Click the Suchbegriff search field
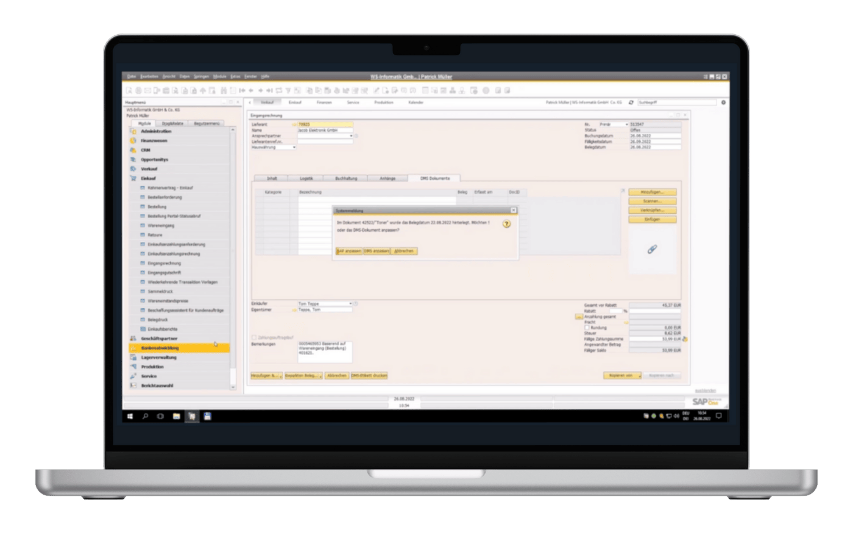This screenshot has width=853, height=533. pos(677,102)
